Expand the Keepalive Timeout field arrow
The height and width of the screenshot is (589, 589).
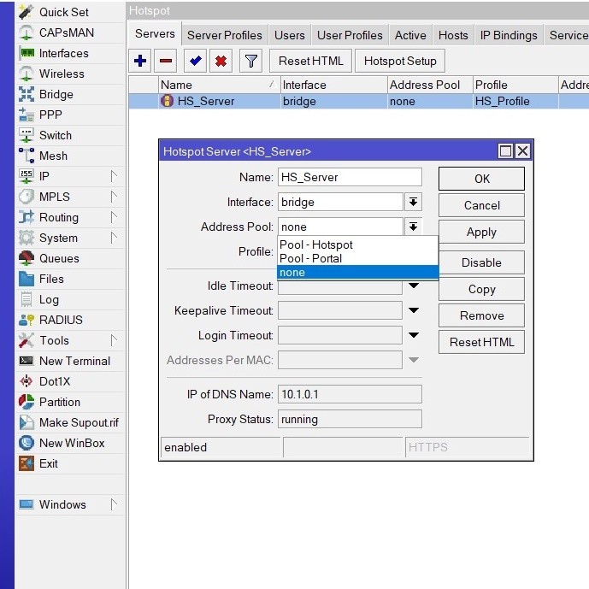click(x=414, y=310)
